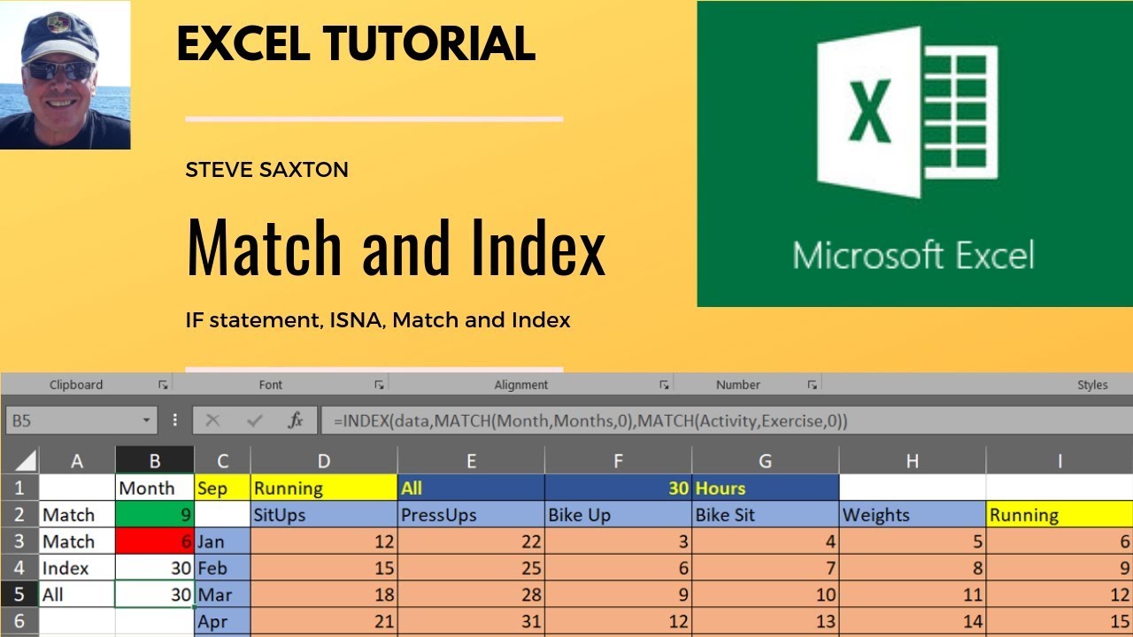Select row 5 header
The image size is (1133, 637).
(19, 594)
